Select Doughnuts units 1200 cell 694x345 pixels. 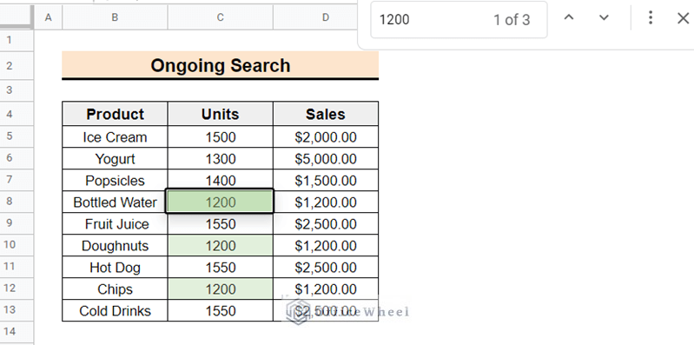[x=220, y=245]
